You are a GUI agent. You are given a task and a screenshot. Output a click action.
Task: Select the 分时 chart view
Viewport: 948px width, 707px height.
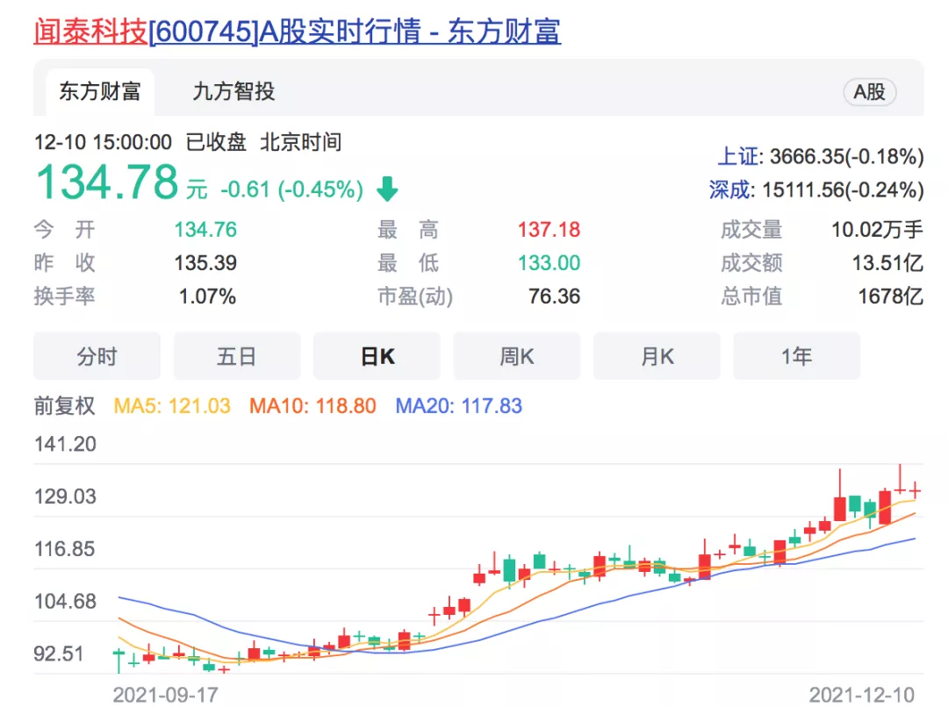click(97, 356)
